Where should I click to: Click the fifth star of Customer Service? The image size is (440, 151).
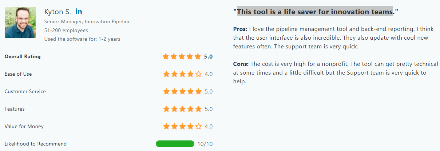coord(198,92)
